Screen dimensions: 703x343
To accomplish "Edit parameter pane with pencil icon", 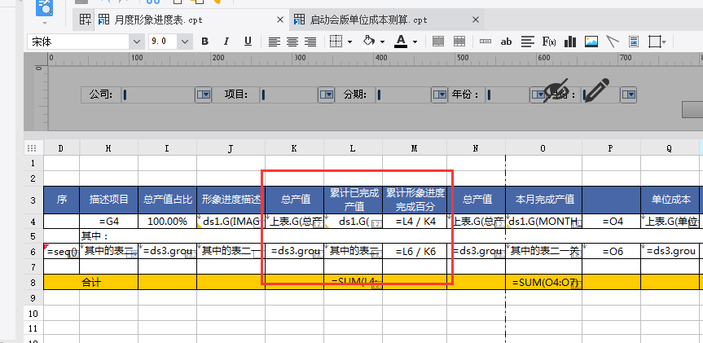I will click(597, 90).
